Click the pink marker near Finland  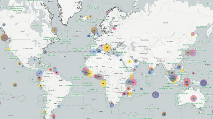114,29
